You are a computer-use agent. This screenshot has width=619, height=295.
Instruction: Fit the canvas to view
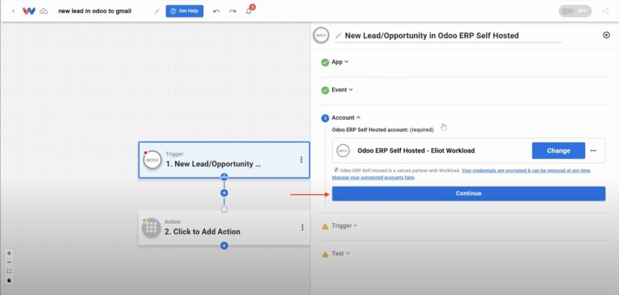9,271
